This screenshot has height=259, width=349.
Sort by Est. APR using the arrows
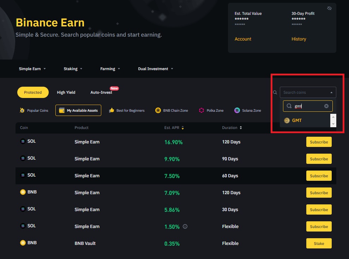(x=182, y=128)
